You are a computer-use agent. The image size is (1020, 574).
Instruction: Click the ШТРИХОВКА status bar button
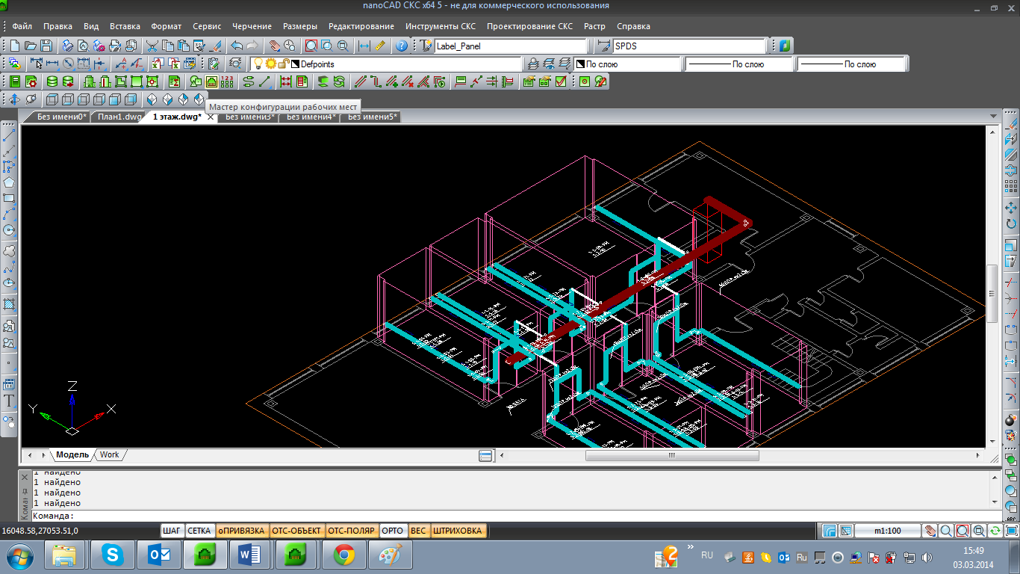[x=458, y=531]
